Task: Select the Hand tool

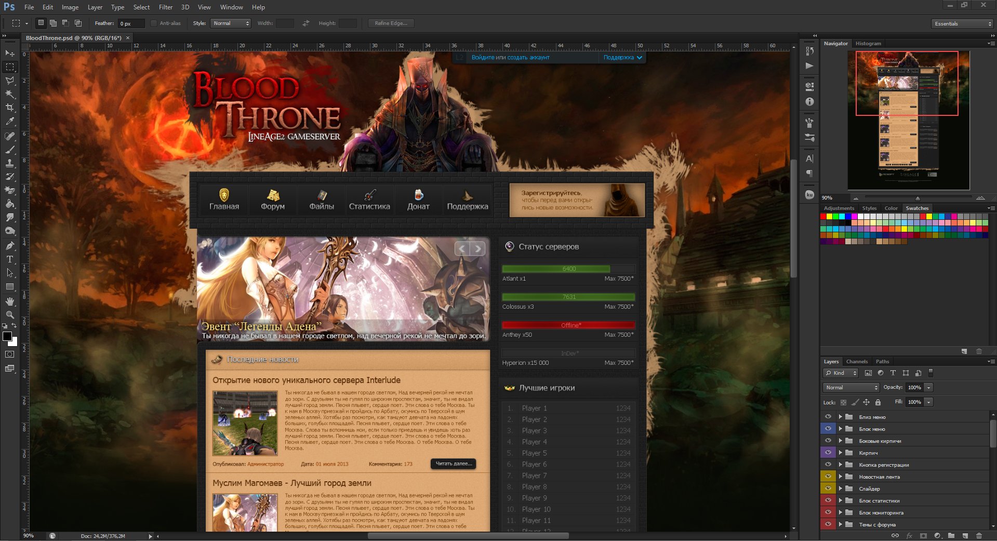Action: (10, 301)
